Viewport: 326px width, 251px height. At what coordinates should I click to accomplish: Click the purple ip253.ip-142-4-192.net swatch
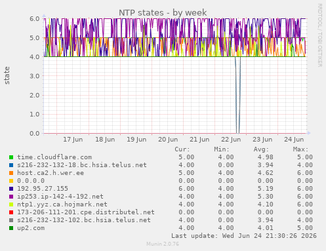(x=11, y=197)
